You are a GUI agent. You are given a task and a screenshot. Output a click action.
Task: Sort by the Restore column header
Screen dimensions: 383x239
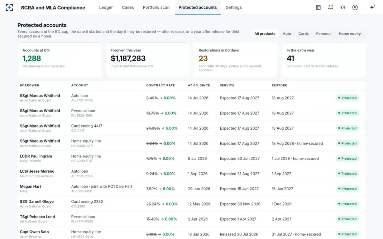coord(279,85)
